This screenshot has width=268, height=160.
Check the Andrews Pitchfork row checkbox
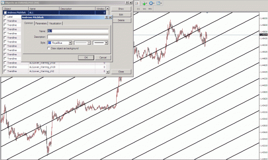(x=5, y=12)
